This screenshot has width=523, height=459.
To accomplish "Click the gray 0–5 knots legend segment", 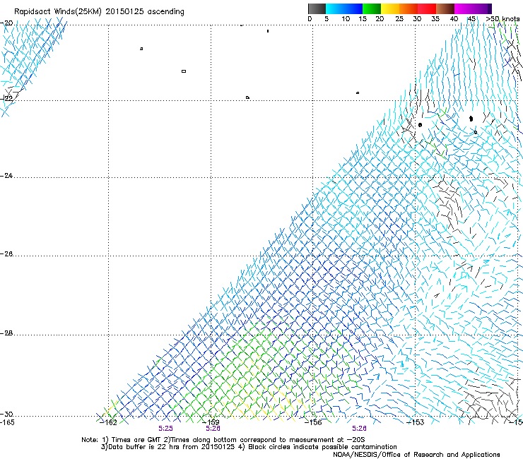I will pyautogui.click(x=317, y=8).
